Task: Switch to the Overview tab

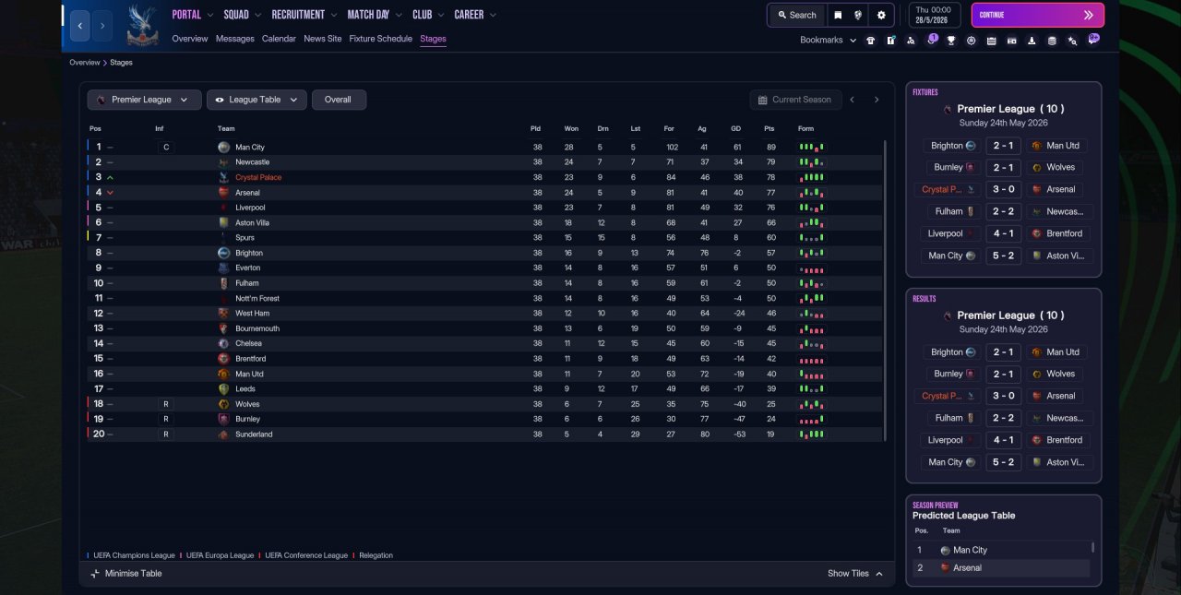Action: click(x=190, y=39)
